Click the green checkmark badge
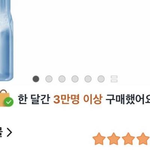Viewport: 150px width, 150px height. [x=9, y=102]
